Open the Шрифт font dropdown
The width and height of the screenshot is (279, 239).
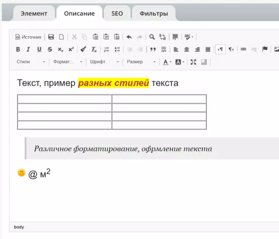tap(104, 62)
